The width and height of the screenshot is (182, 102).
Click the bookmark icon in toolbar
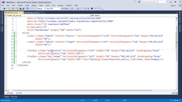point(92,9)
